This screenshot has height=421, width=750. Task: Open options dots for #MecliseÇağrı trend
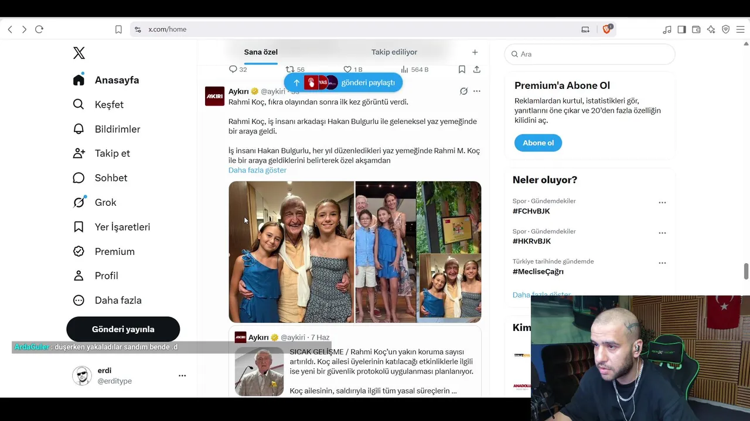pyautogui.click(x=662, y=263)
